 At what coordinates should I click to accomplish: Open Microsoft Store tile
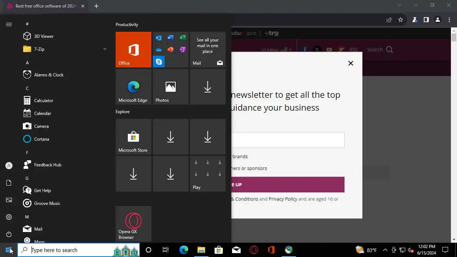point(134,137)
